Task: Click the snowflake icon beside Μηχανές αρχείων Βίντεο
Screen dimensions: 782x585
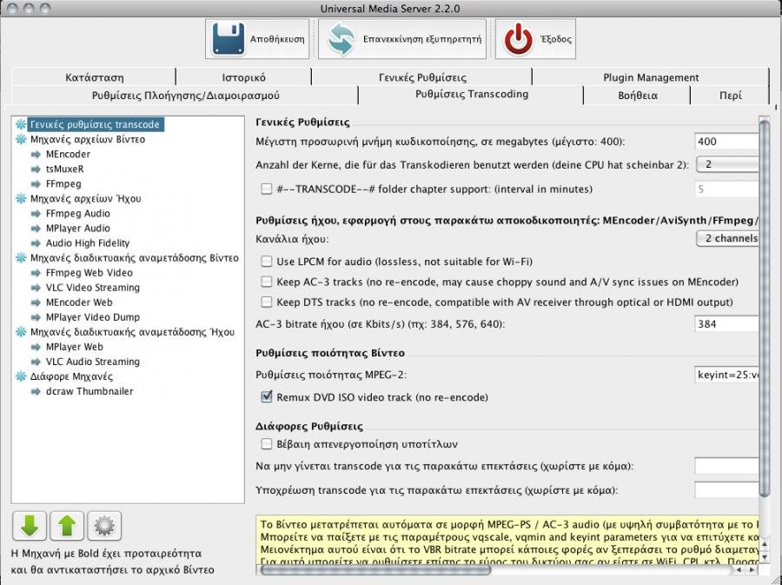Action: [21, 139]
